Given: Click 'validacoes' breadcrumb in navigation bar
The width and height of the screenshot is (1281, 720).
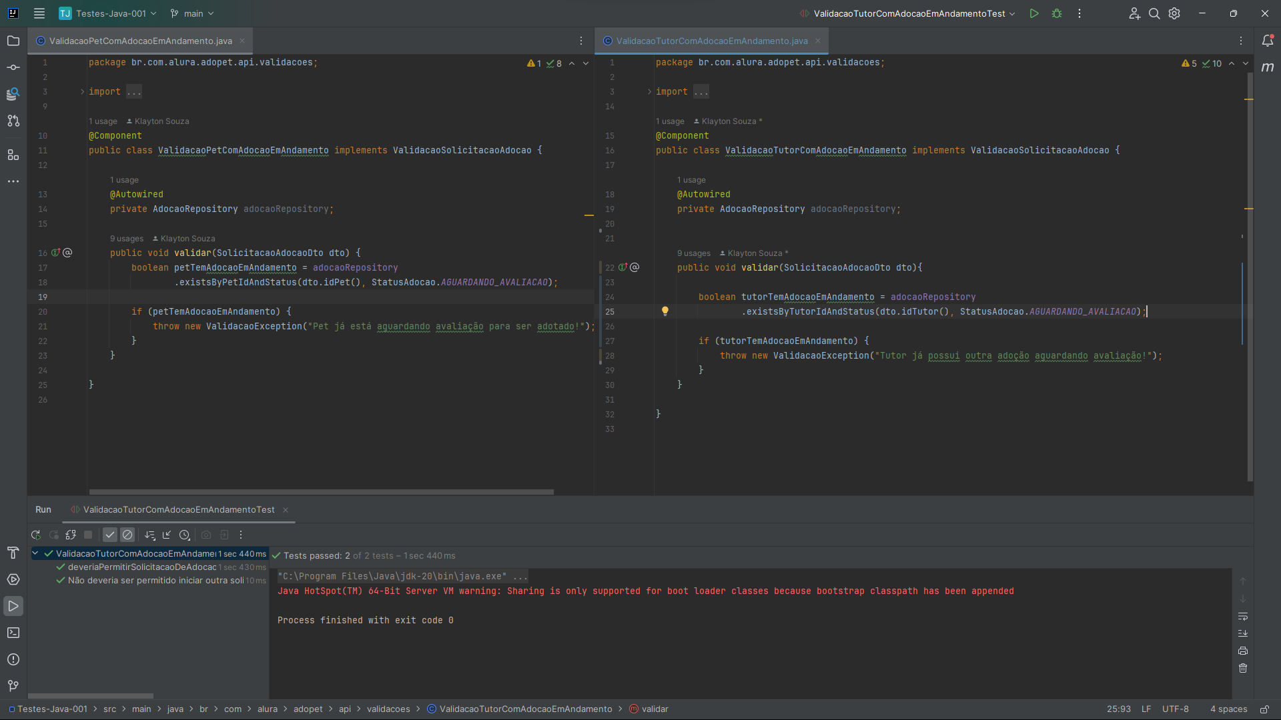Looking at the screenshot, I should point(388,709).
